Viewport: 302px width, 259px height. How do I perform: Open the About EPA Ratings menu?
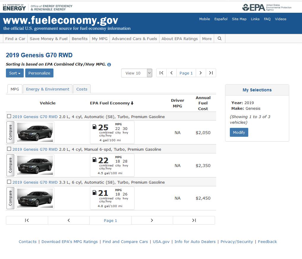pyautogui.click(x=179, y=39)
